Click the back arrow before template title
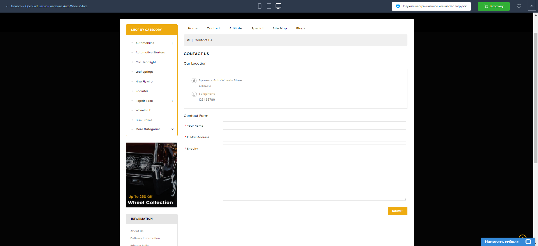The height and width of the screenshot is (246, 538). (7, 6)
